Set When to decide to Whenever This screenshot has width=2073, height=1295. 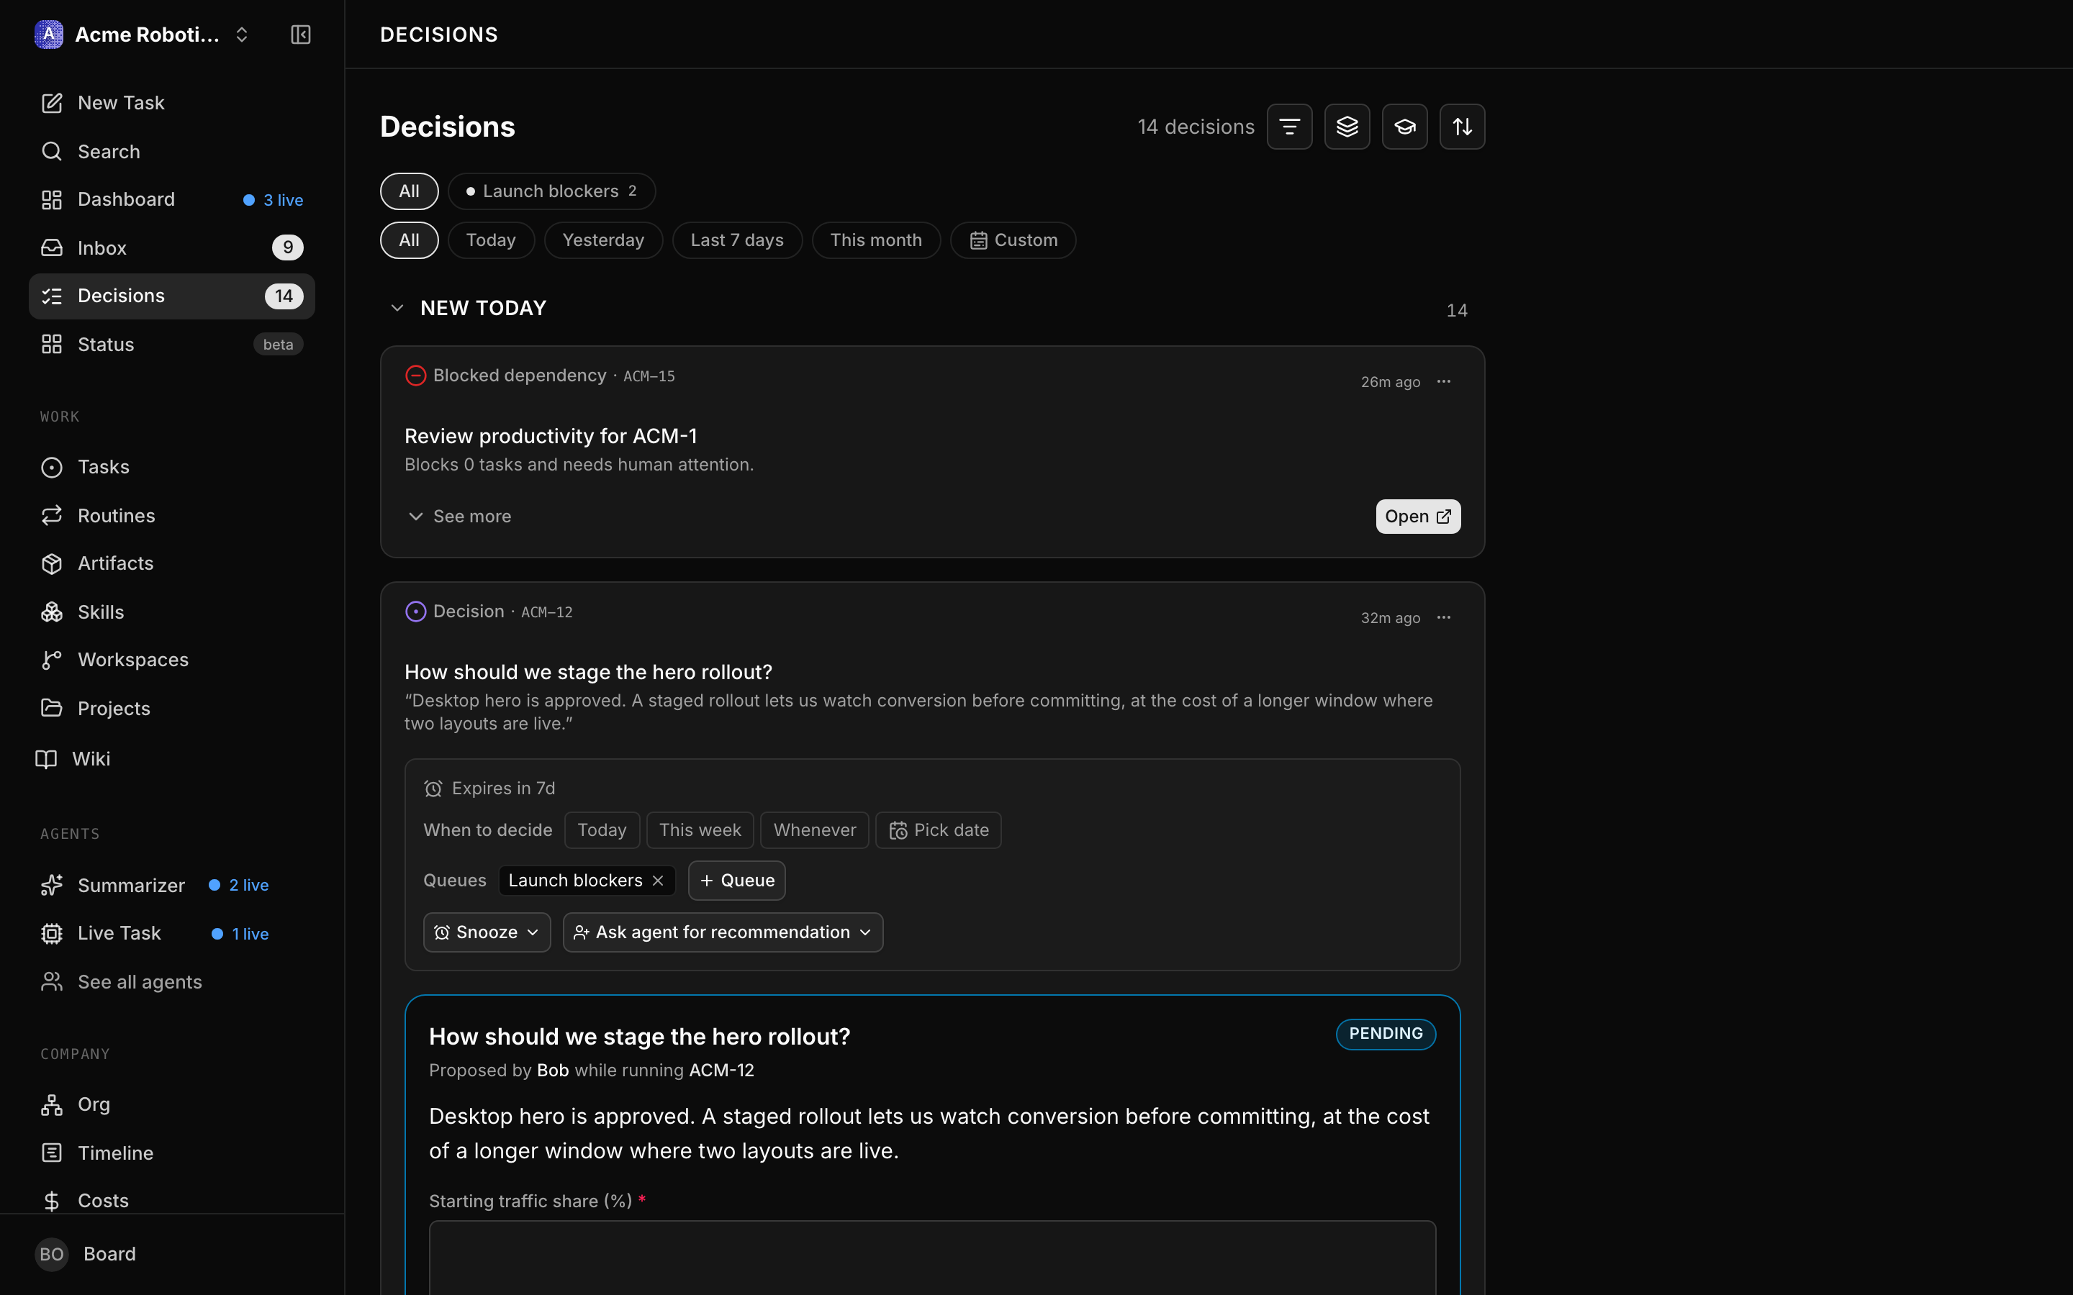(x=815, y=830)
